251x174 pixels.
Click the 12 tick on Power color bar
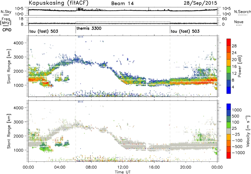point(234,73)
